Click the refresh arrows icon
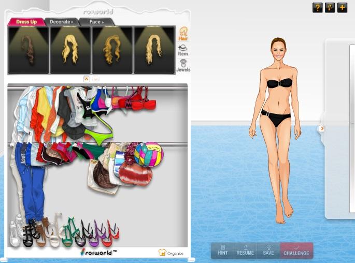Viewport: 355px width, 263px height. pyautogui.click(x=330, y=7)
